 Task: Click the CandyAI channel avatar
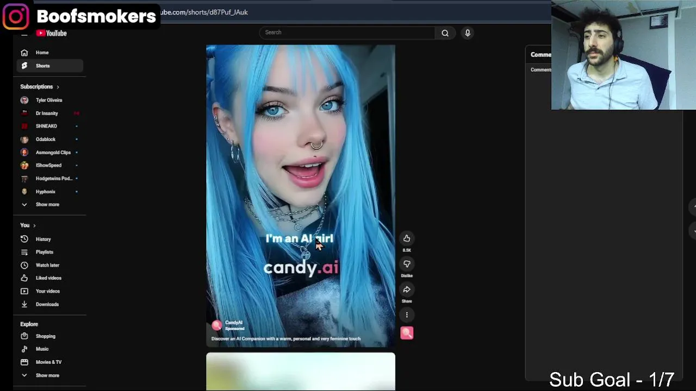(217, 325)
